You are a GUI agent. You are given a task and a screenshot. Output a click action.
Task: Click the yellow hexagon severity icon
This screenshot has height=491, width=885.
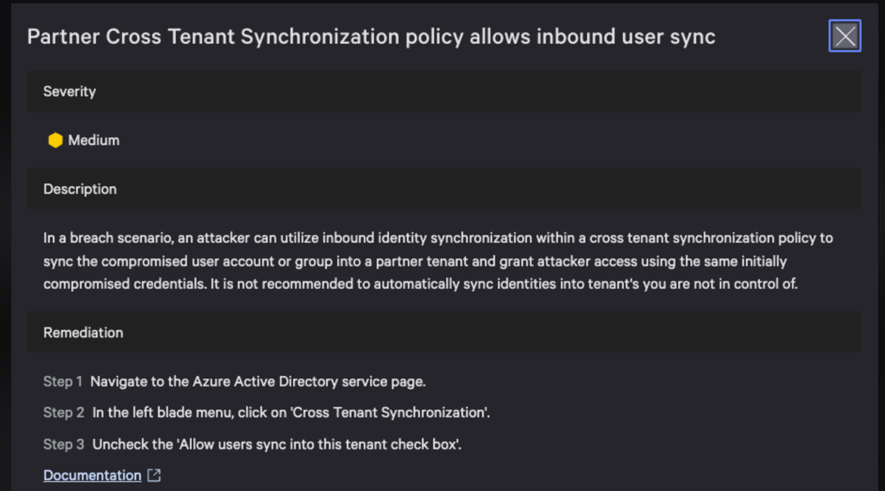56,140
